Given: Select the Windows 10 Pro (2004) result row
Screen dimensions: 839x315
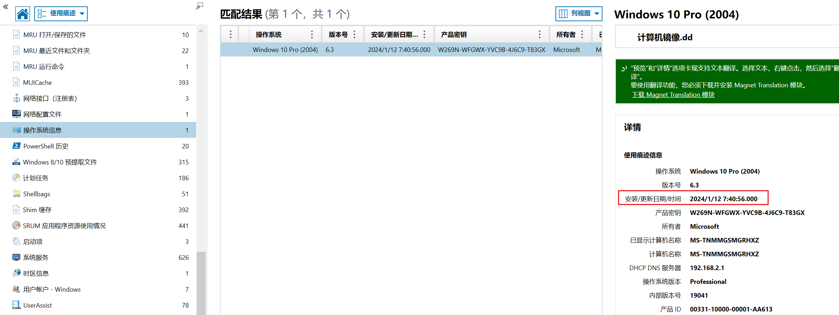Looking at the screenshot, I should 411,50.
